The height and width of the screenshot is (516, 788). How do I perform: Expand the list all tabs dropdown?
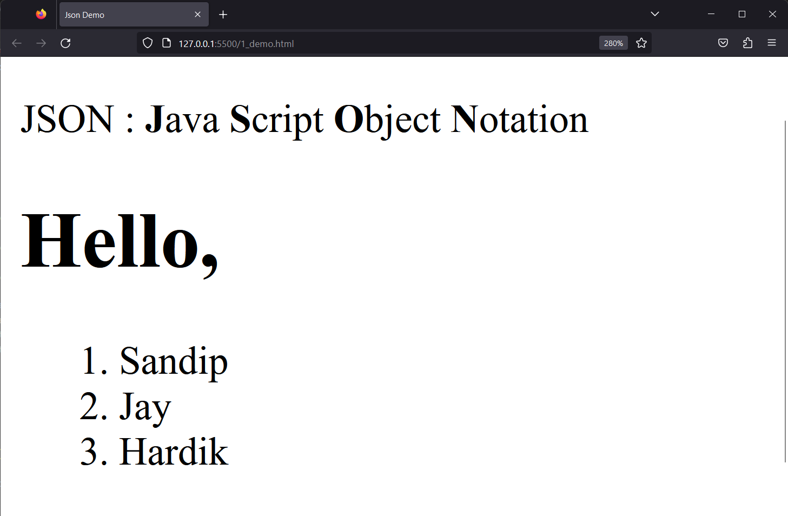(x=655, y=14)
